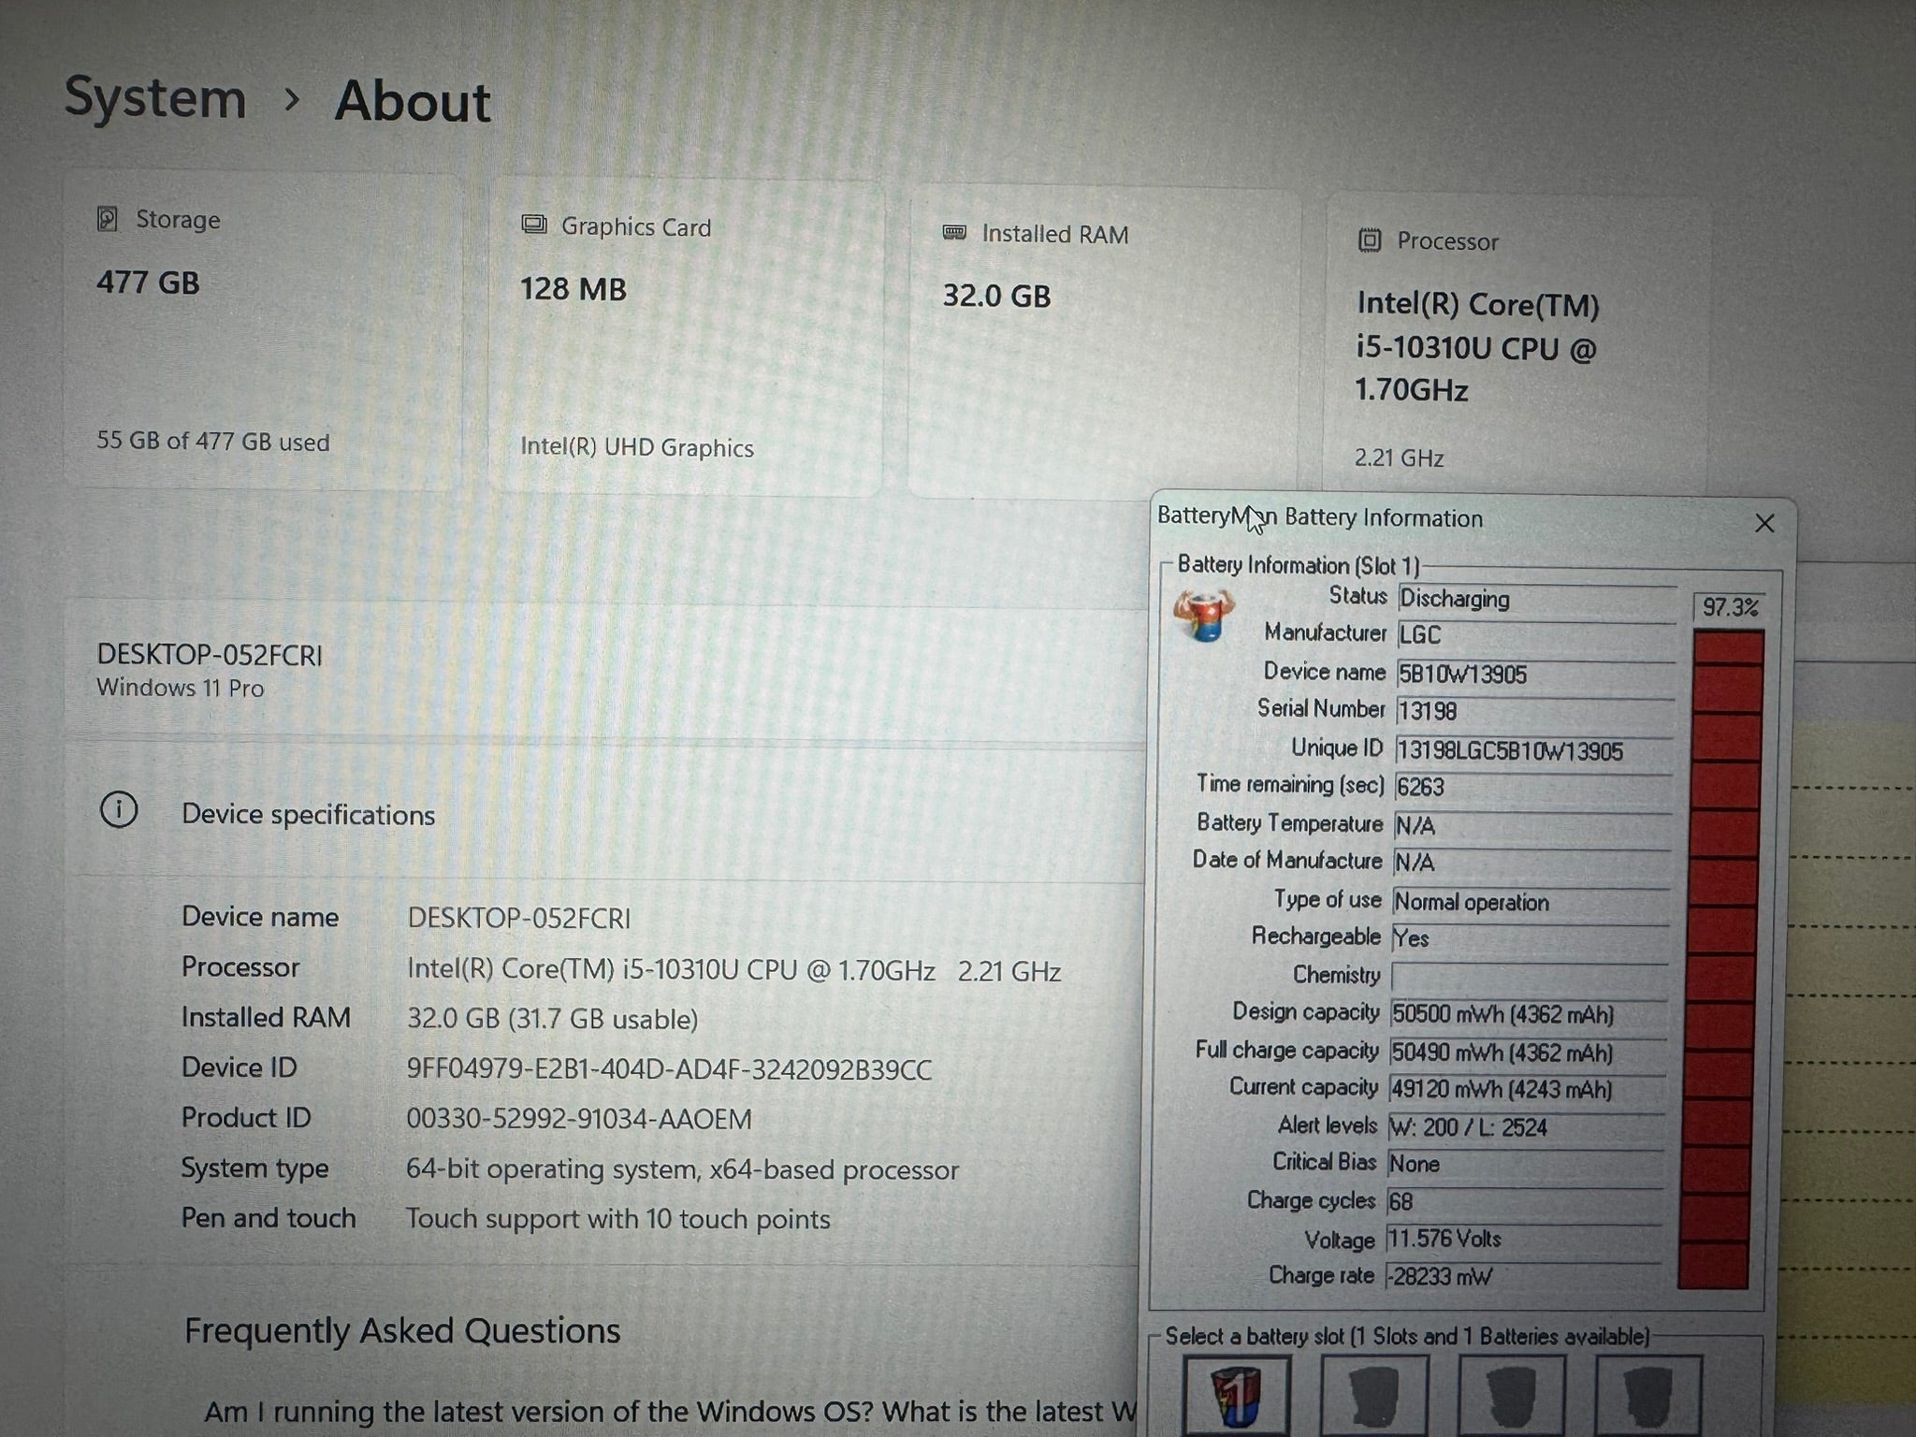Click the Processor icon
Screen dimensions: 1916x1437
tap(1370, 241)
